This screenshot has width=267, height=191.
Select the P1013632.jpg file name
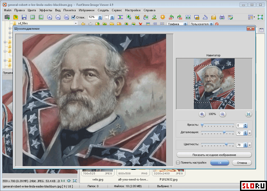coord(169,179)
